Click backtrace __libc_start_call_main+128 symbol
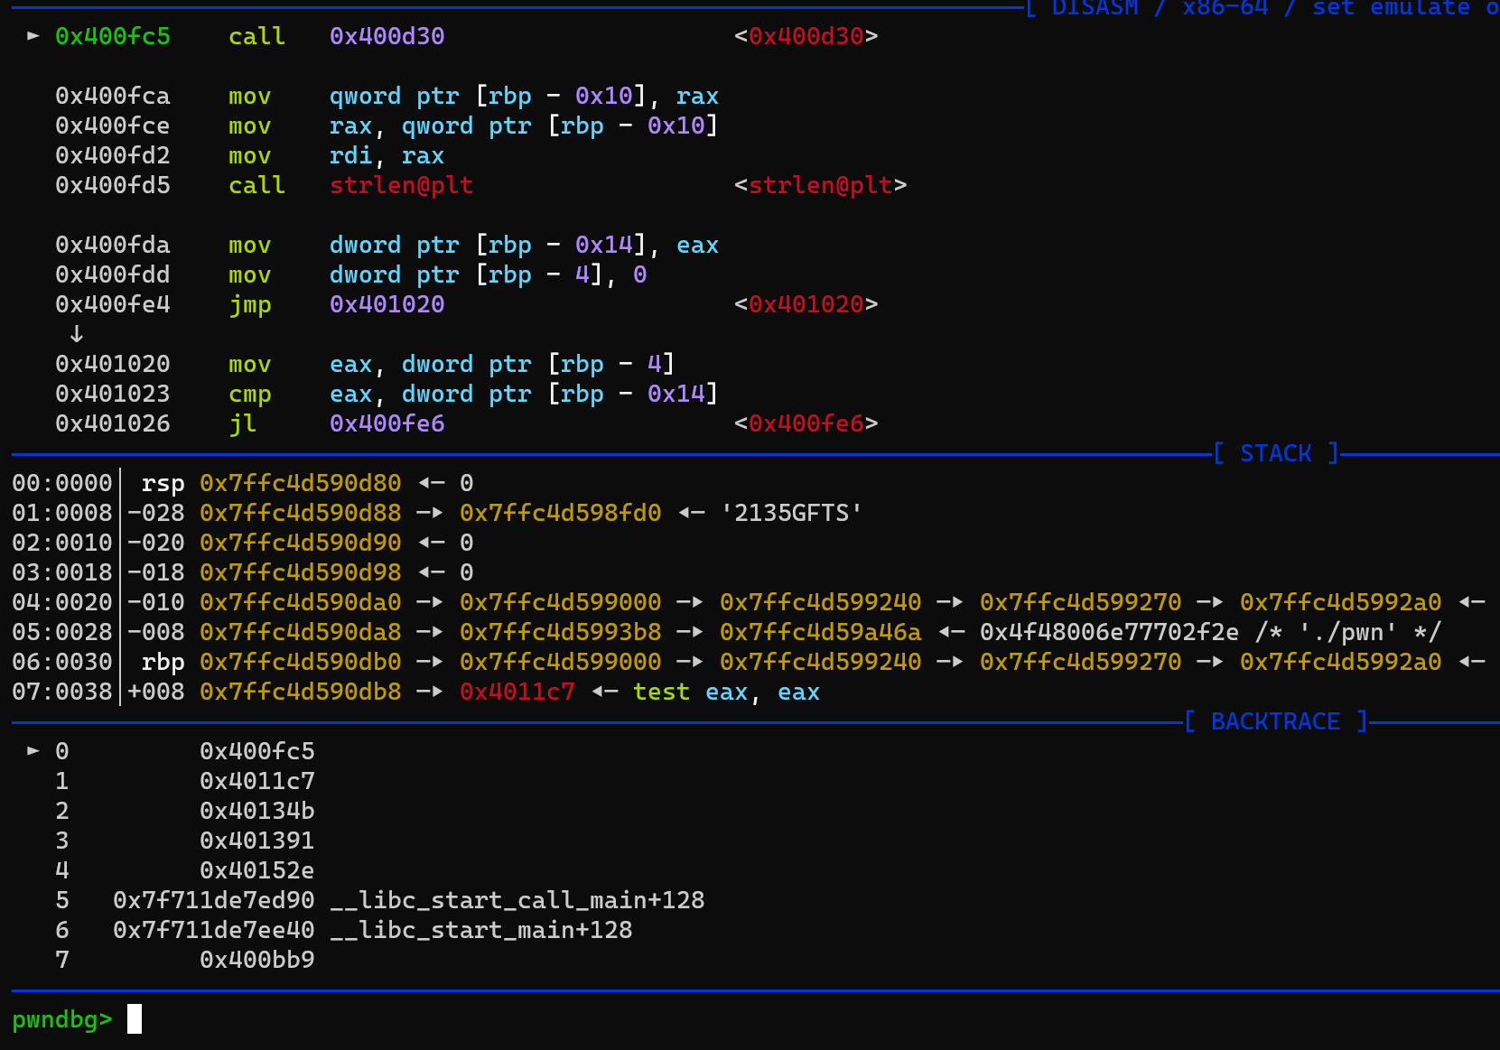The image size is (1500, 1050). [x=517, y=900]
